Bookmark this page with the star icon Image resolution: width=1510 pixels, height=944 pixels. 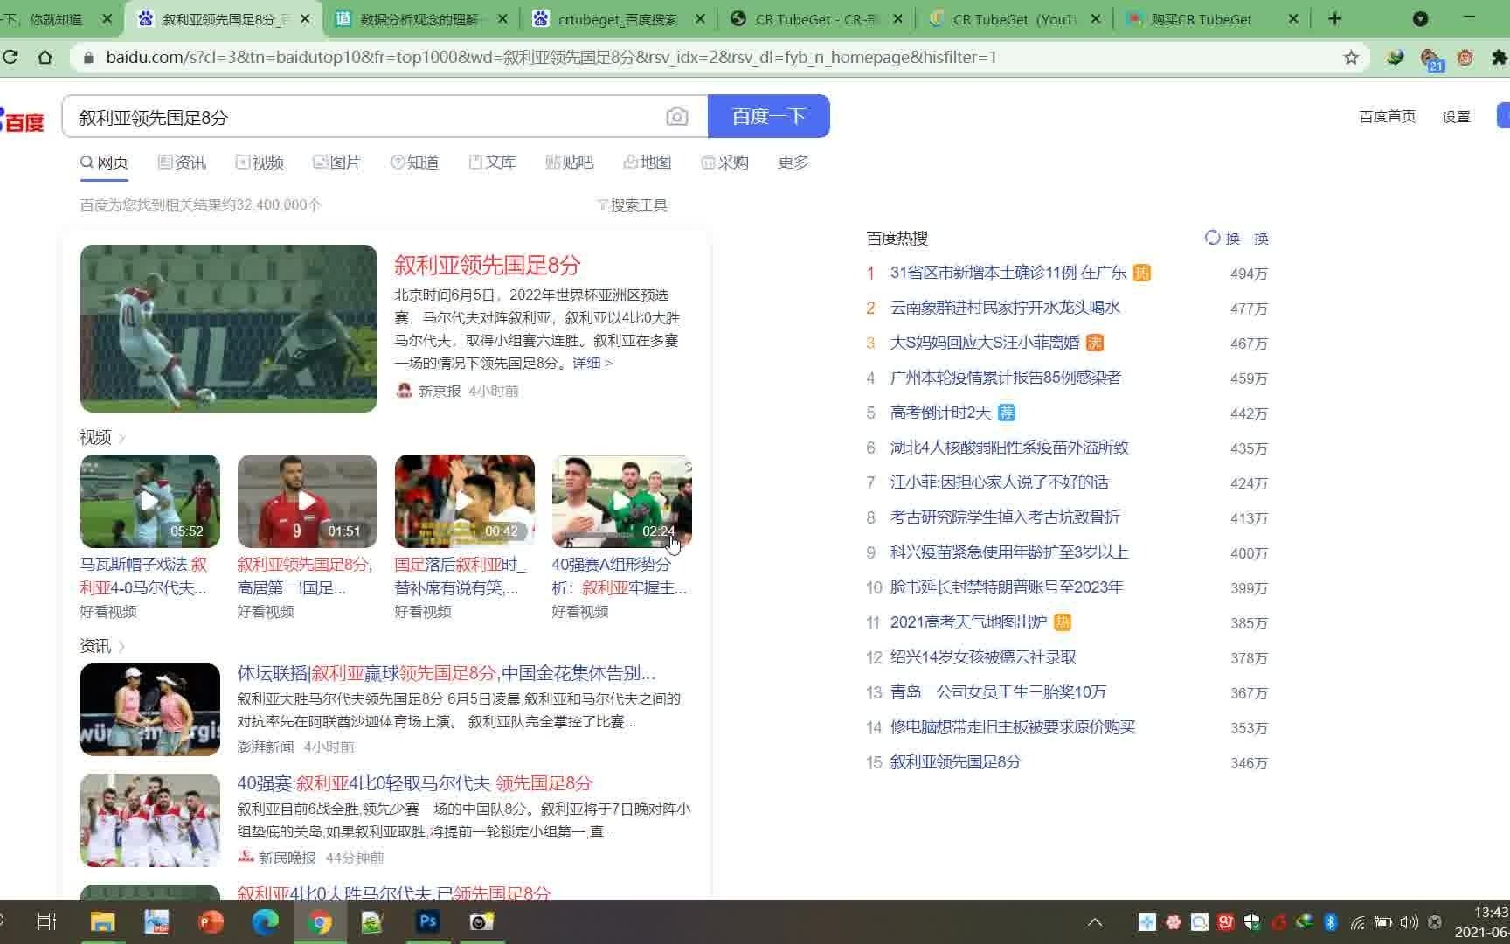tap(1351, 57)
